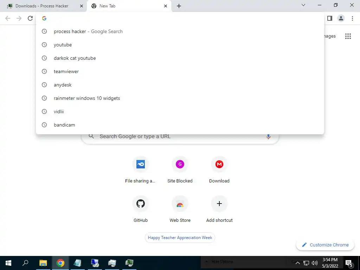Screen dimensions: 360x270
Task: Open the profile avatar menu
Action: click(341, 18)
